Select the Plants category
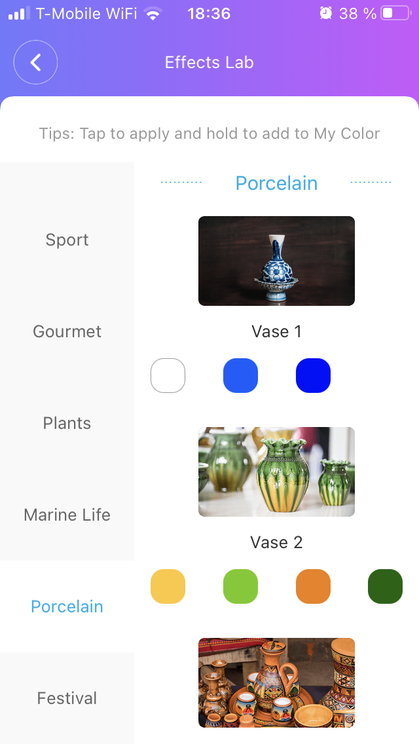 [x=67, y=423]
